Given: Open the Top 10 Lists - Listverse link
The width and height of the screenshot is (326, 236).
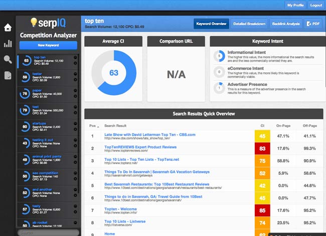Looking at the screenshot, I should 125,221.
